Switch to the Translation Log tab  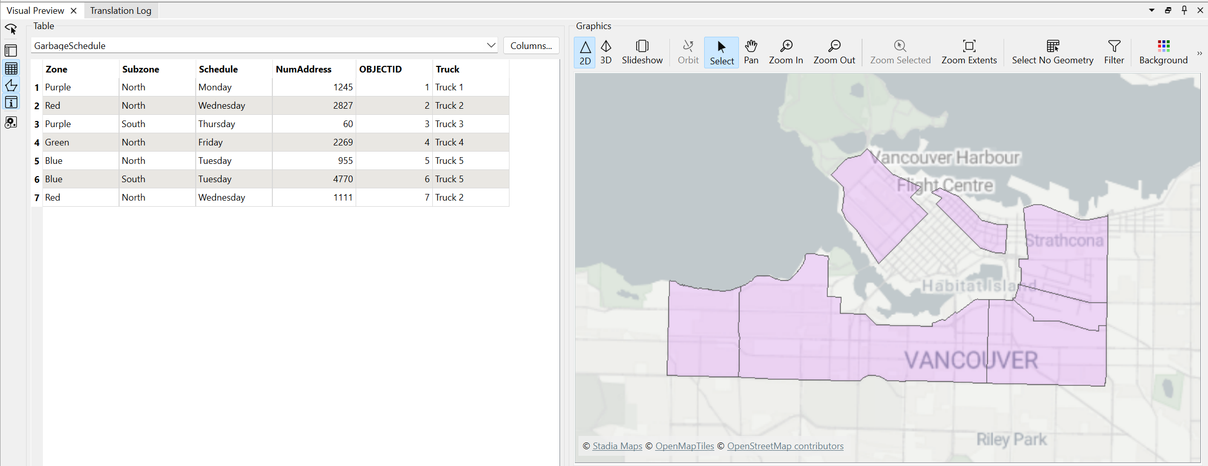point(121,11)
